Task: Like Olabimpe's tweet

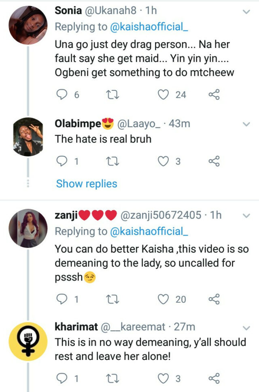Action: point(163,161)
